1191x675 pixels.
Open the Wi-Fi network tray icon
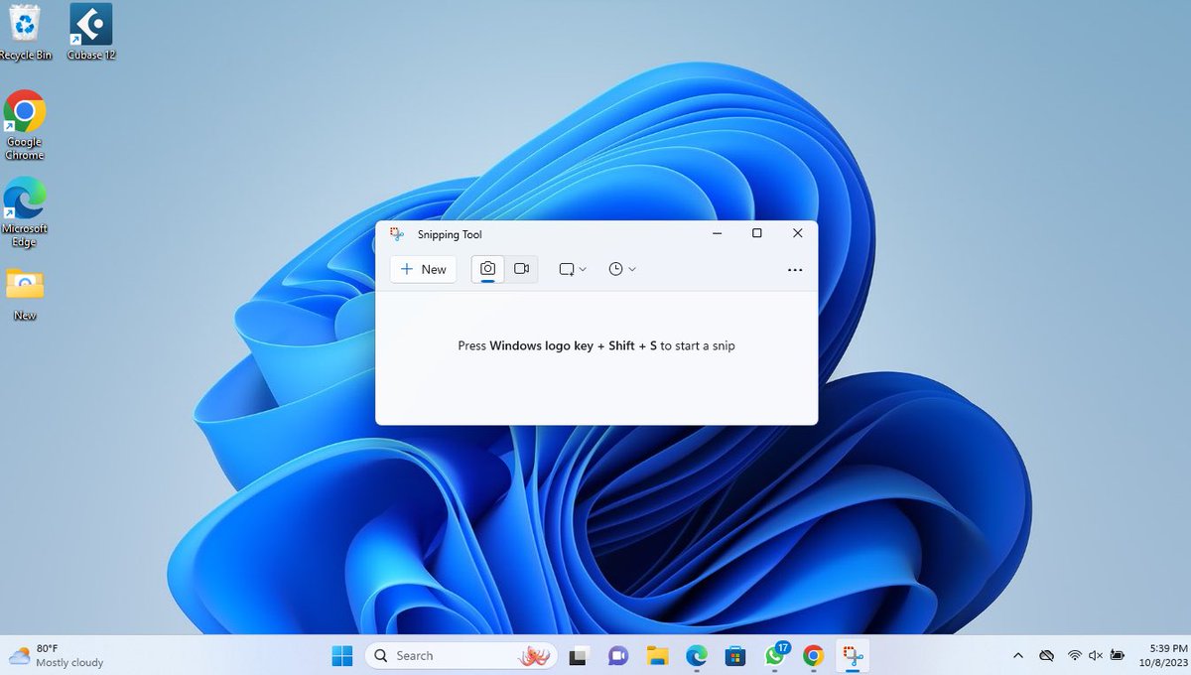point(1074,655)
